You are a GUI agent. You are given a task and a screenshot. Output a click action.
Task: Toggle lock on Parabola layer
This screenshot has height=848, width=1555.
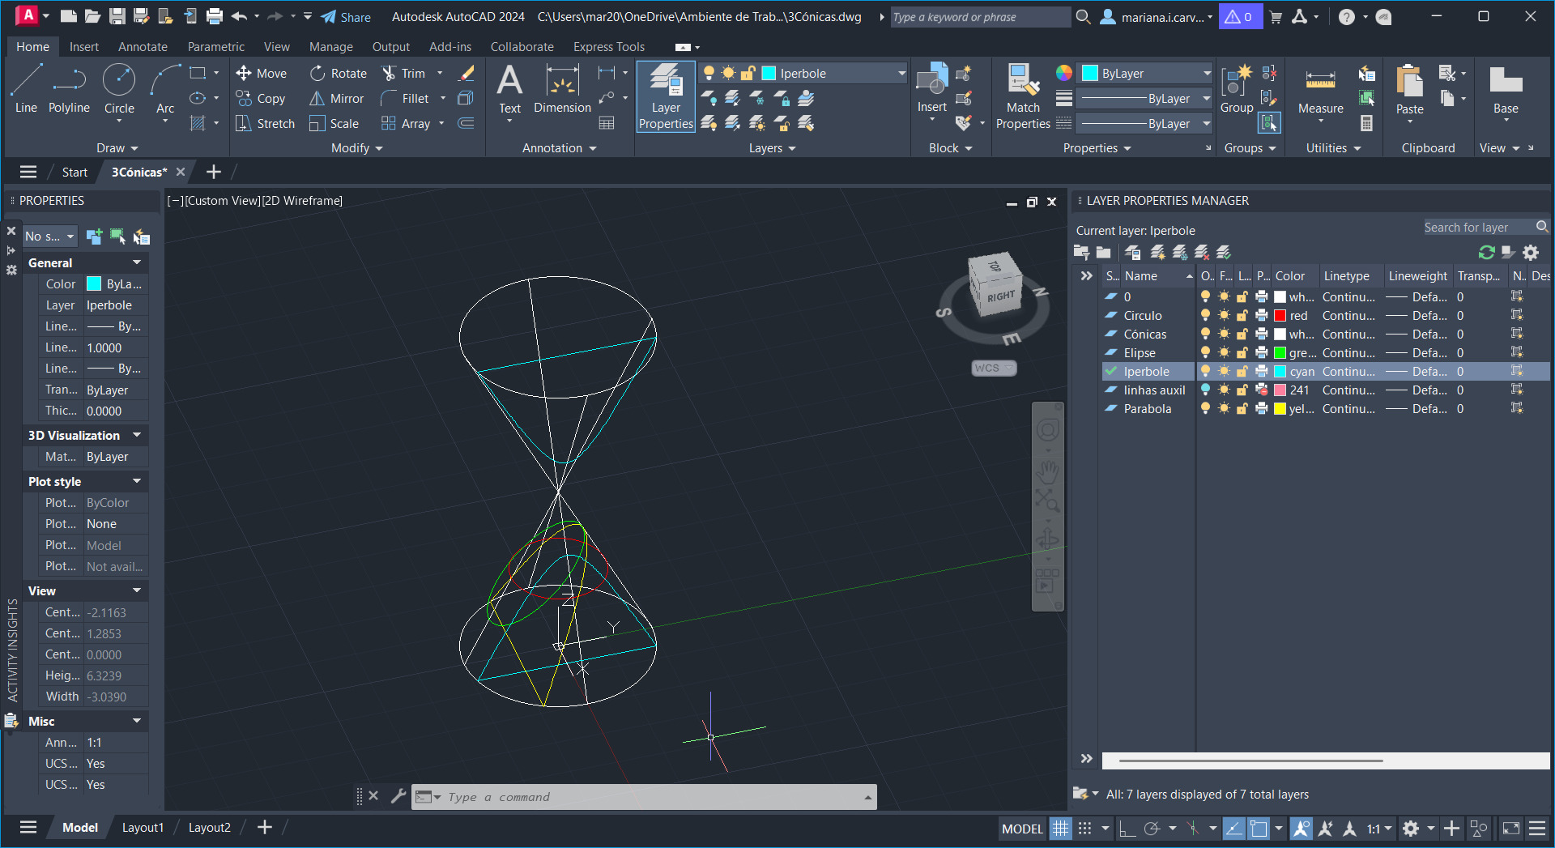(x=1242, y=409)
